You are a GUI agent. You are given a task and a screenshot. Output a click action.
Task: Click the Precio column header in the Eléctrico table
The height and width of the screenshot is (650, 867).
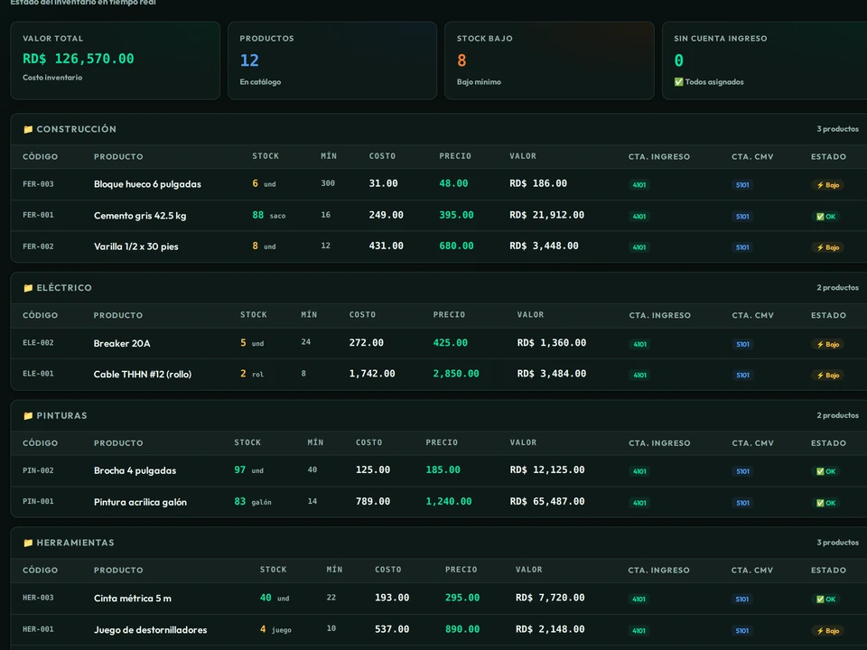[449, 315]
